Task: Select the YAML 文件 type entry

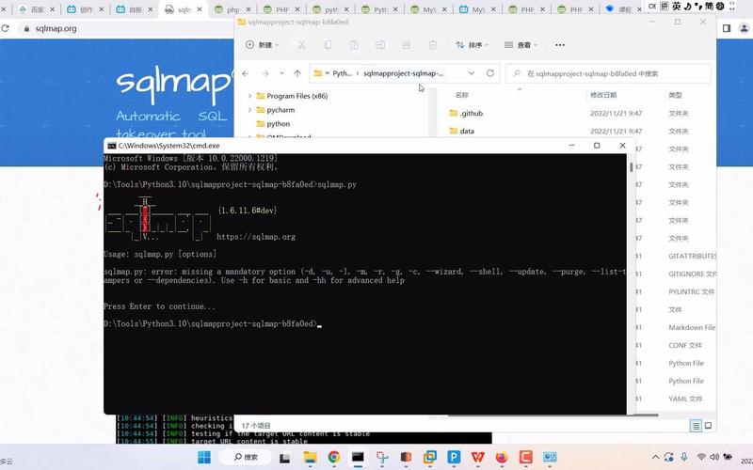Action: (685, 399)
